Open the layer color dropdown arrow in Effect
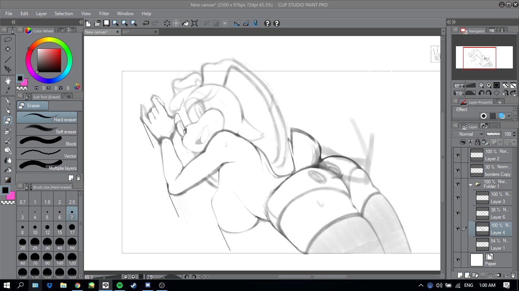519x291 pixels. tap(510, 116)
